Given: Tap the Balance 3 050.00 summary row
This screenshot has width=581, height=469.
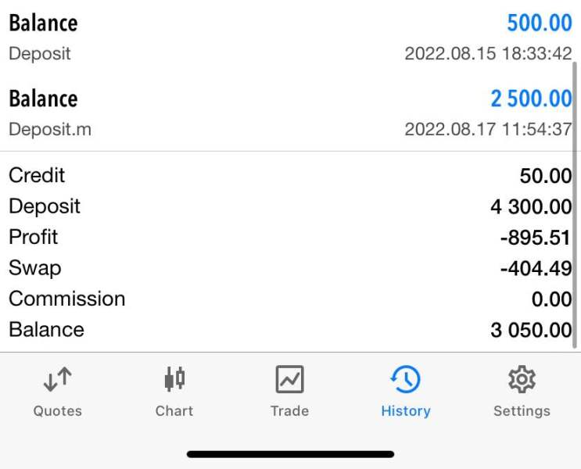Looking at the screenshot, I should 291,330.
